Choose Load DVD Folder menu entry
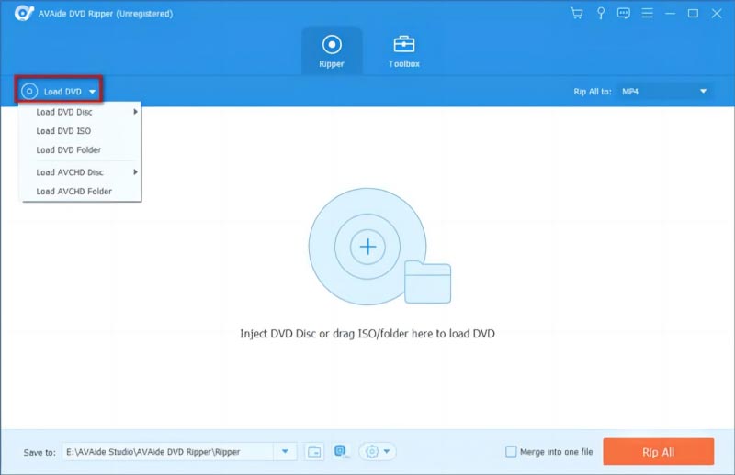This screenshot has height=475, width=735. 80,149
